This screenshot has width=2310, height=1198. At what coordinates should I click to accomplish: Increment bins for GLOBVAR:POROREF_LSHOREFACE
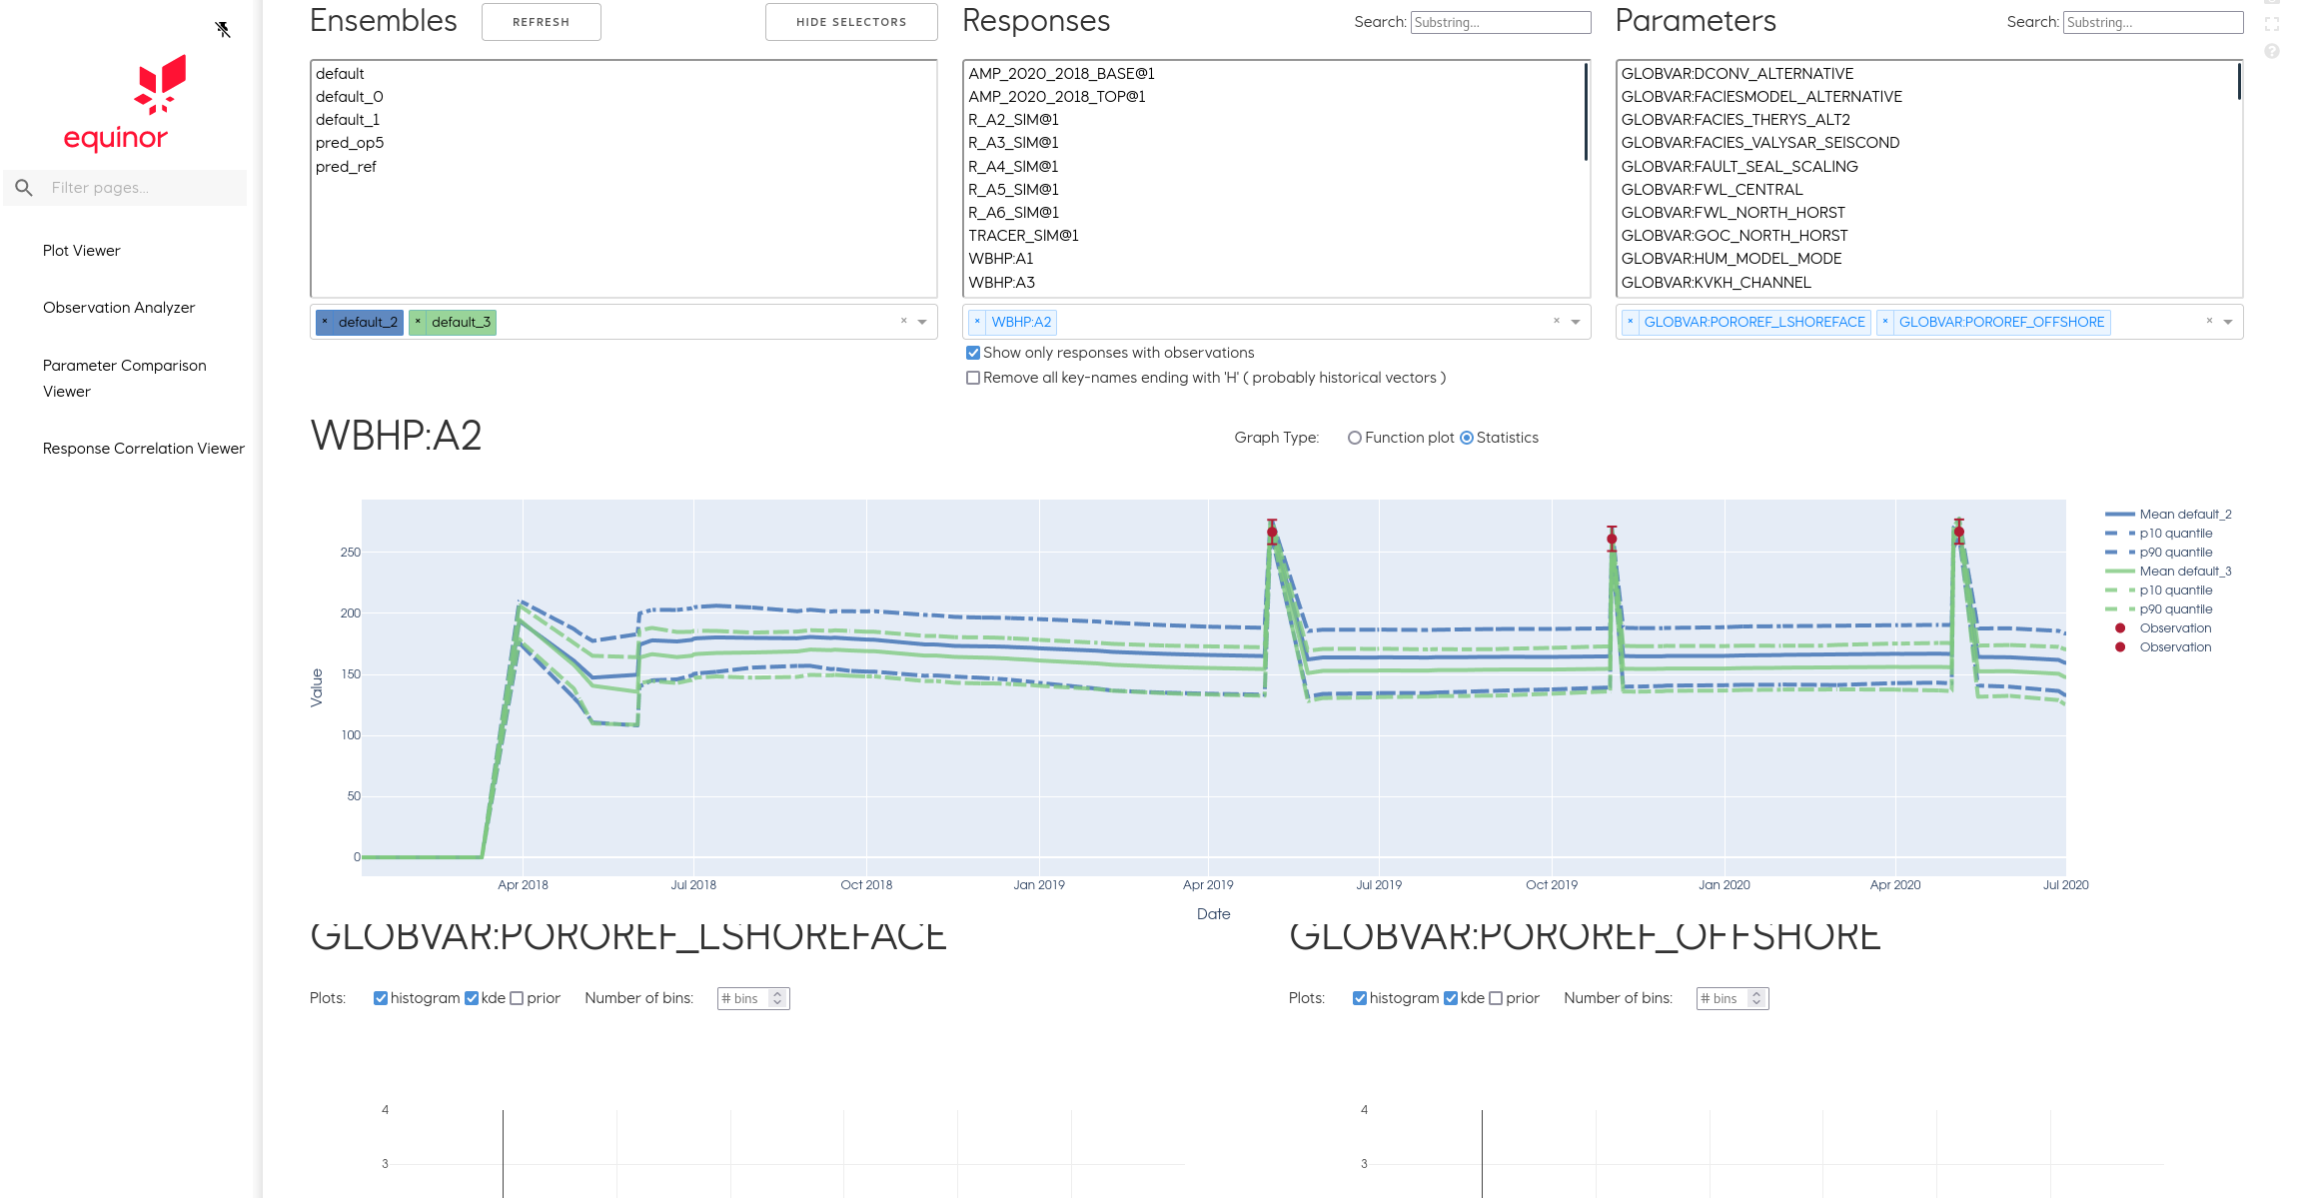point(776,993)
